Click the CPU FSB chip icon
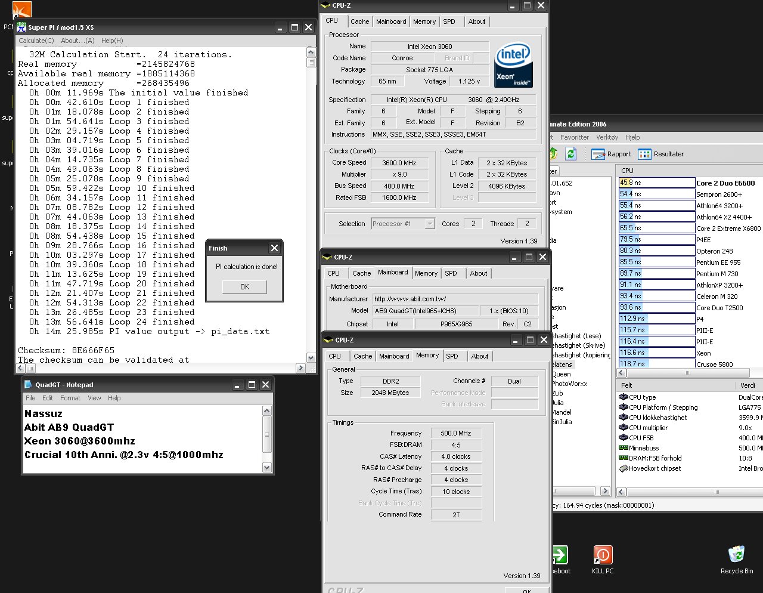 pyautogui.click(x=624, y=438)
